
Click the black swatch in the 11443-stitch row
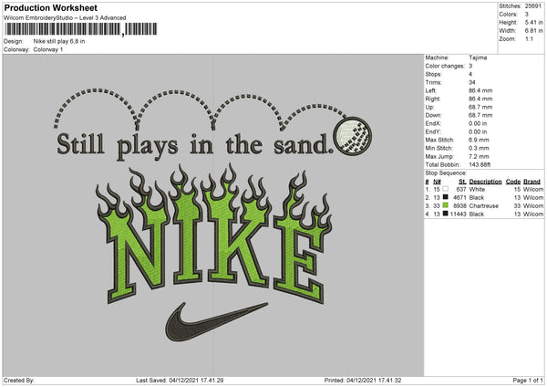coord(445,214)
